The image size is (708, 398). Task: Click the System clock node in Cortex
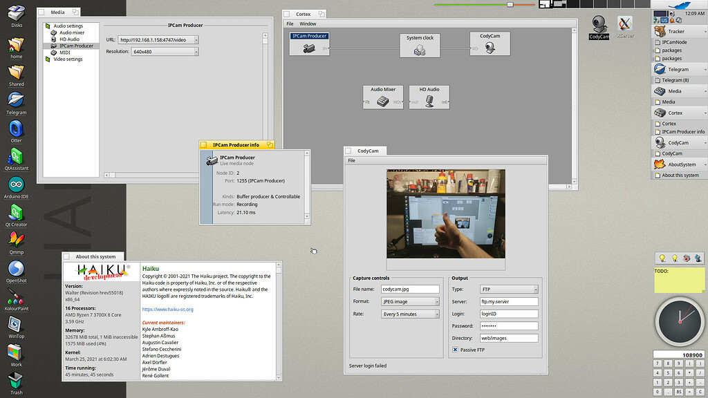[x=420, y=45]
